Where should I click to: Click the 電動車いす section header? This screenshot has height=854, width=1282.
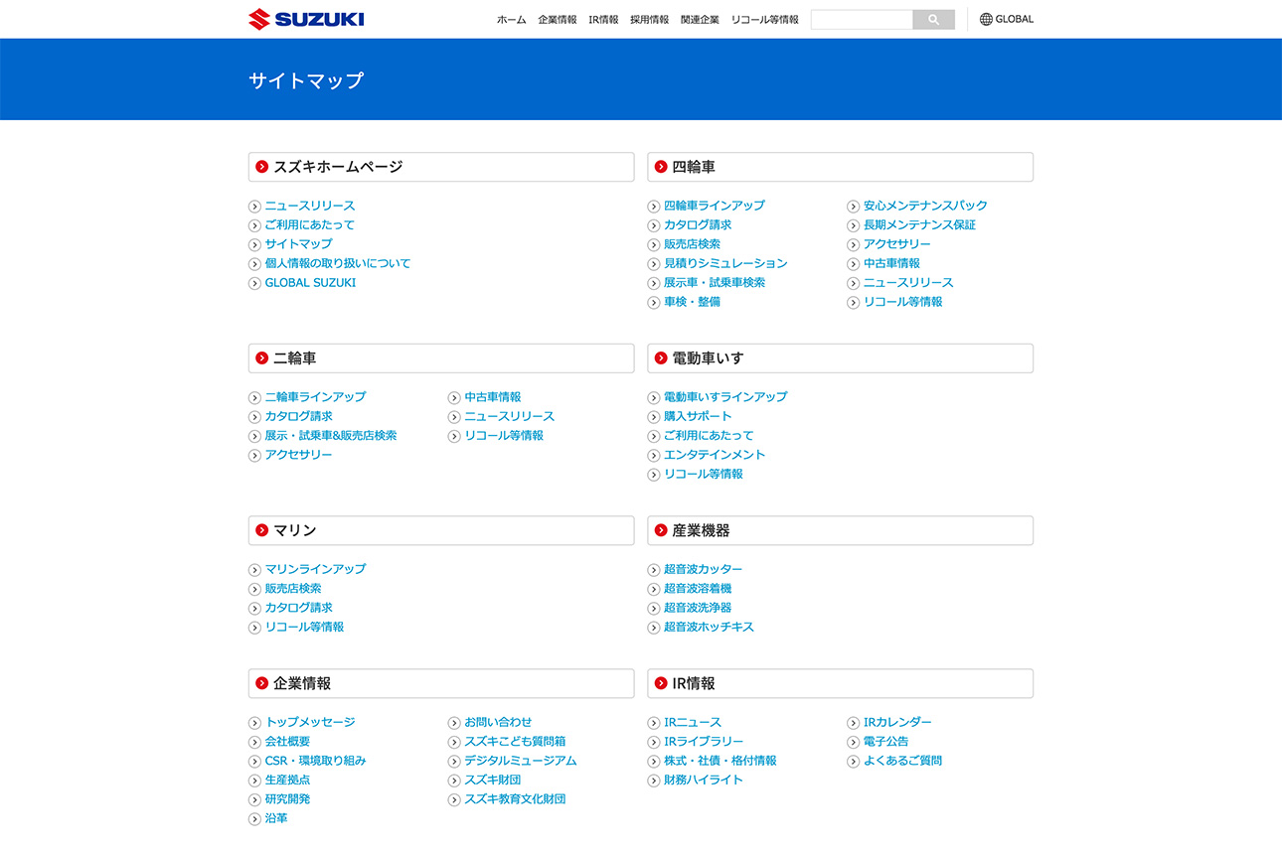point(840,358)
